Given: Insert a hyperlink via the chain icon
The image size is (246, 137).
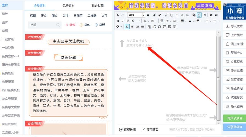Looking at the screenshot, I should (x=166, y=15).
